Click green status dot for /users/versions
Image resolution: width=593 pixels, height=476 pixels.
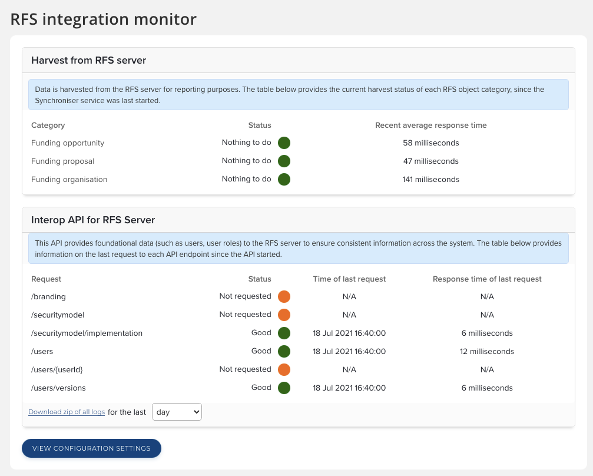point(284,388)
